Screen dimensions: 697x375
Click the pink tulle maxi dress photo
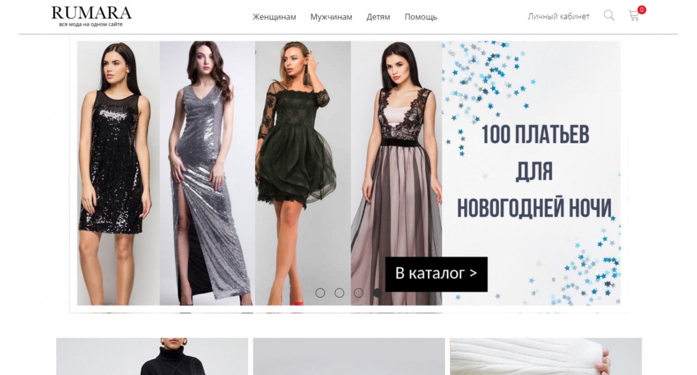396,173
